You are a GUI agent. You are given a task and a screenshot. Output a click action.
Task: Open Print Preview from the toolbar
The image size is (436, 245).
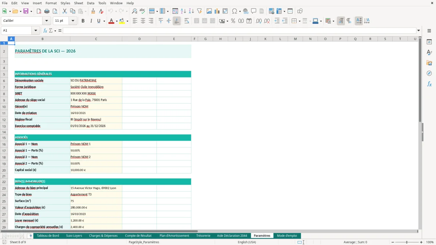55,11
